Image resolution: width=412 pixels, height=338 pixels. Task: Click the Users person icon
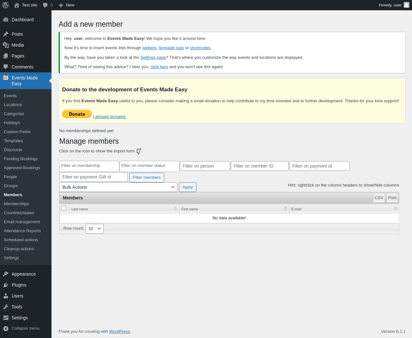tap(6, 296)
